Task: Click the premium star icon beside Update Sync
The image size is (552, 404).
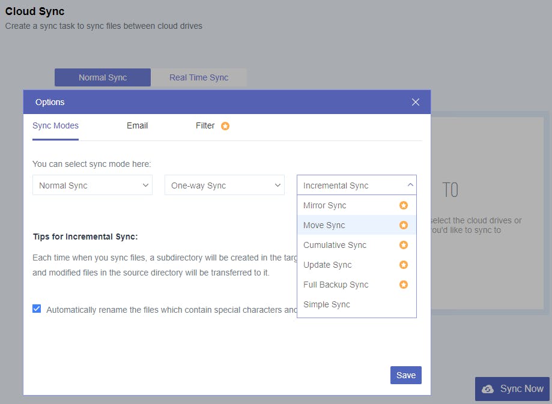Action: click(404, 265)
